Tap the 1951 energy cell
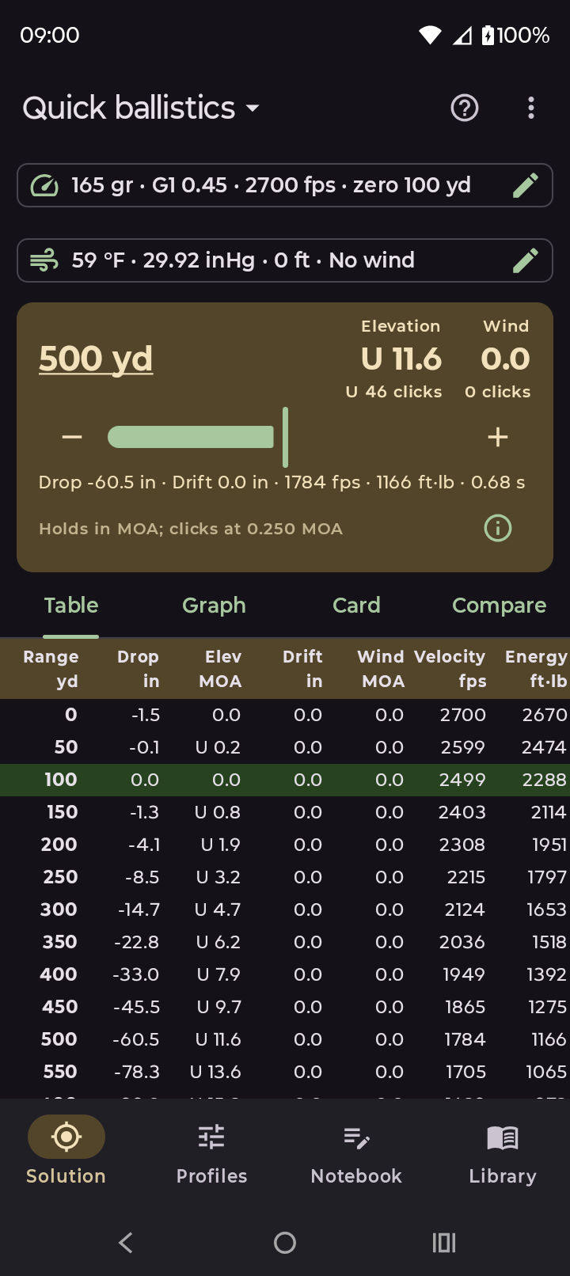 click(x=549, y=845)
